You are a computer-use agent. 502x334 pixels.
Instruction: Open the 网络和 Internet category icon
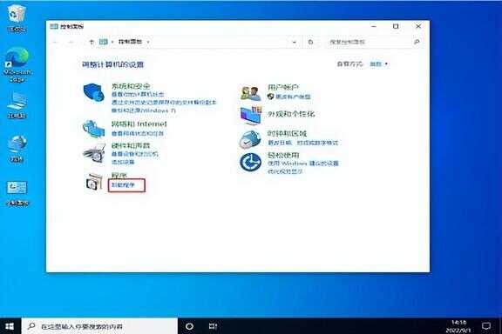pyautogui.click(x=94, y=129)
